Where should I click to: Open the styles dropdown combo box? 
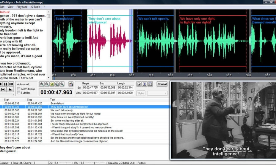157,93
